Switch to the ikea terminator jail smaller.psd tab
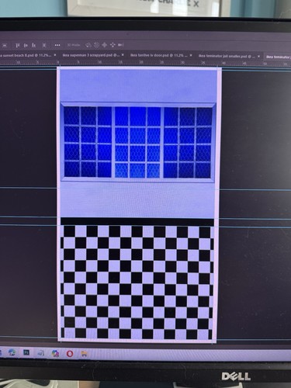Screen dimensions: 291x388 227,56
